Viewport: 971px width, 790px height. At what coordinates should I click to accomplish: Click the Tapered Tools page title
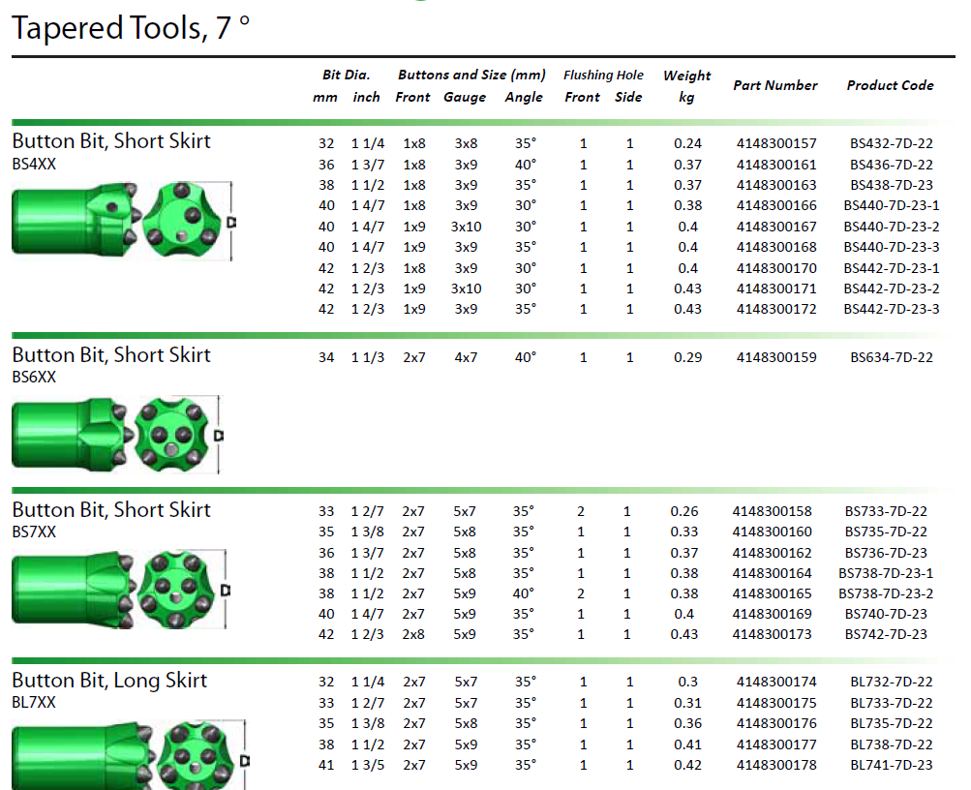tap(131, 28)
